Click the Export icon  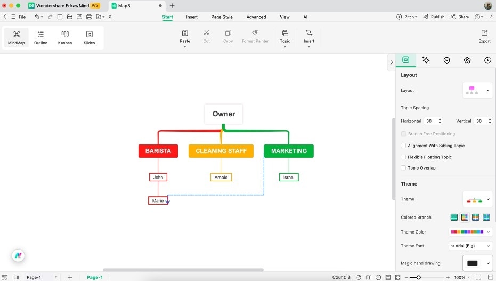484,33
